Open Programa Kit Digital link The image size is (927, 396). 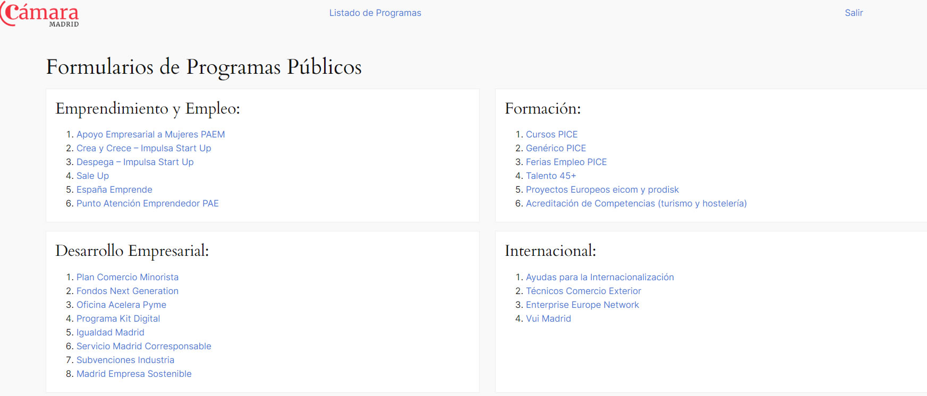click(118, 318)
